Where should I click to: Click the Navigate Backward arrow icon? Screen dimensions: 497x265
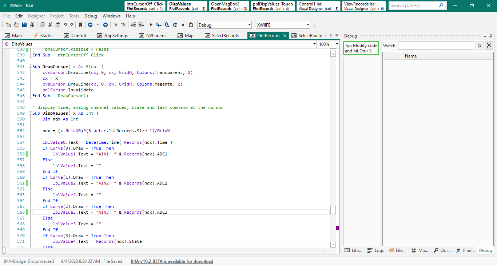click(x=90, y=25)
